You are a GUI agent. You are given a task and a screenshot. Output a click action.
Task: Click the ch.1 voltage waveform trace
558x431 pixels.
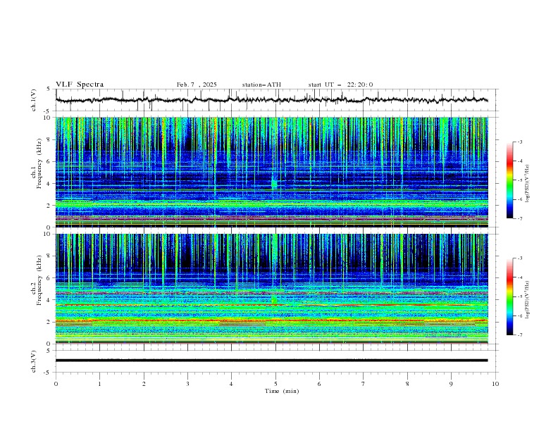pyautogui.click(x=271, y=100)
